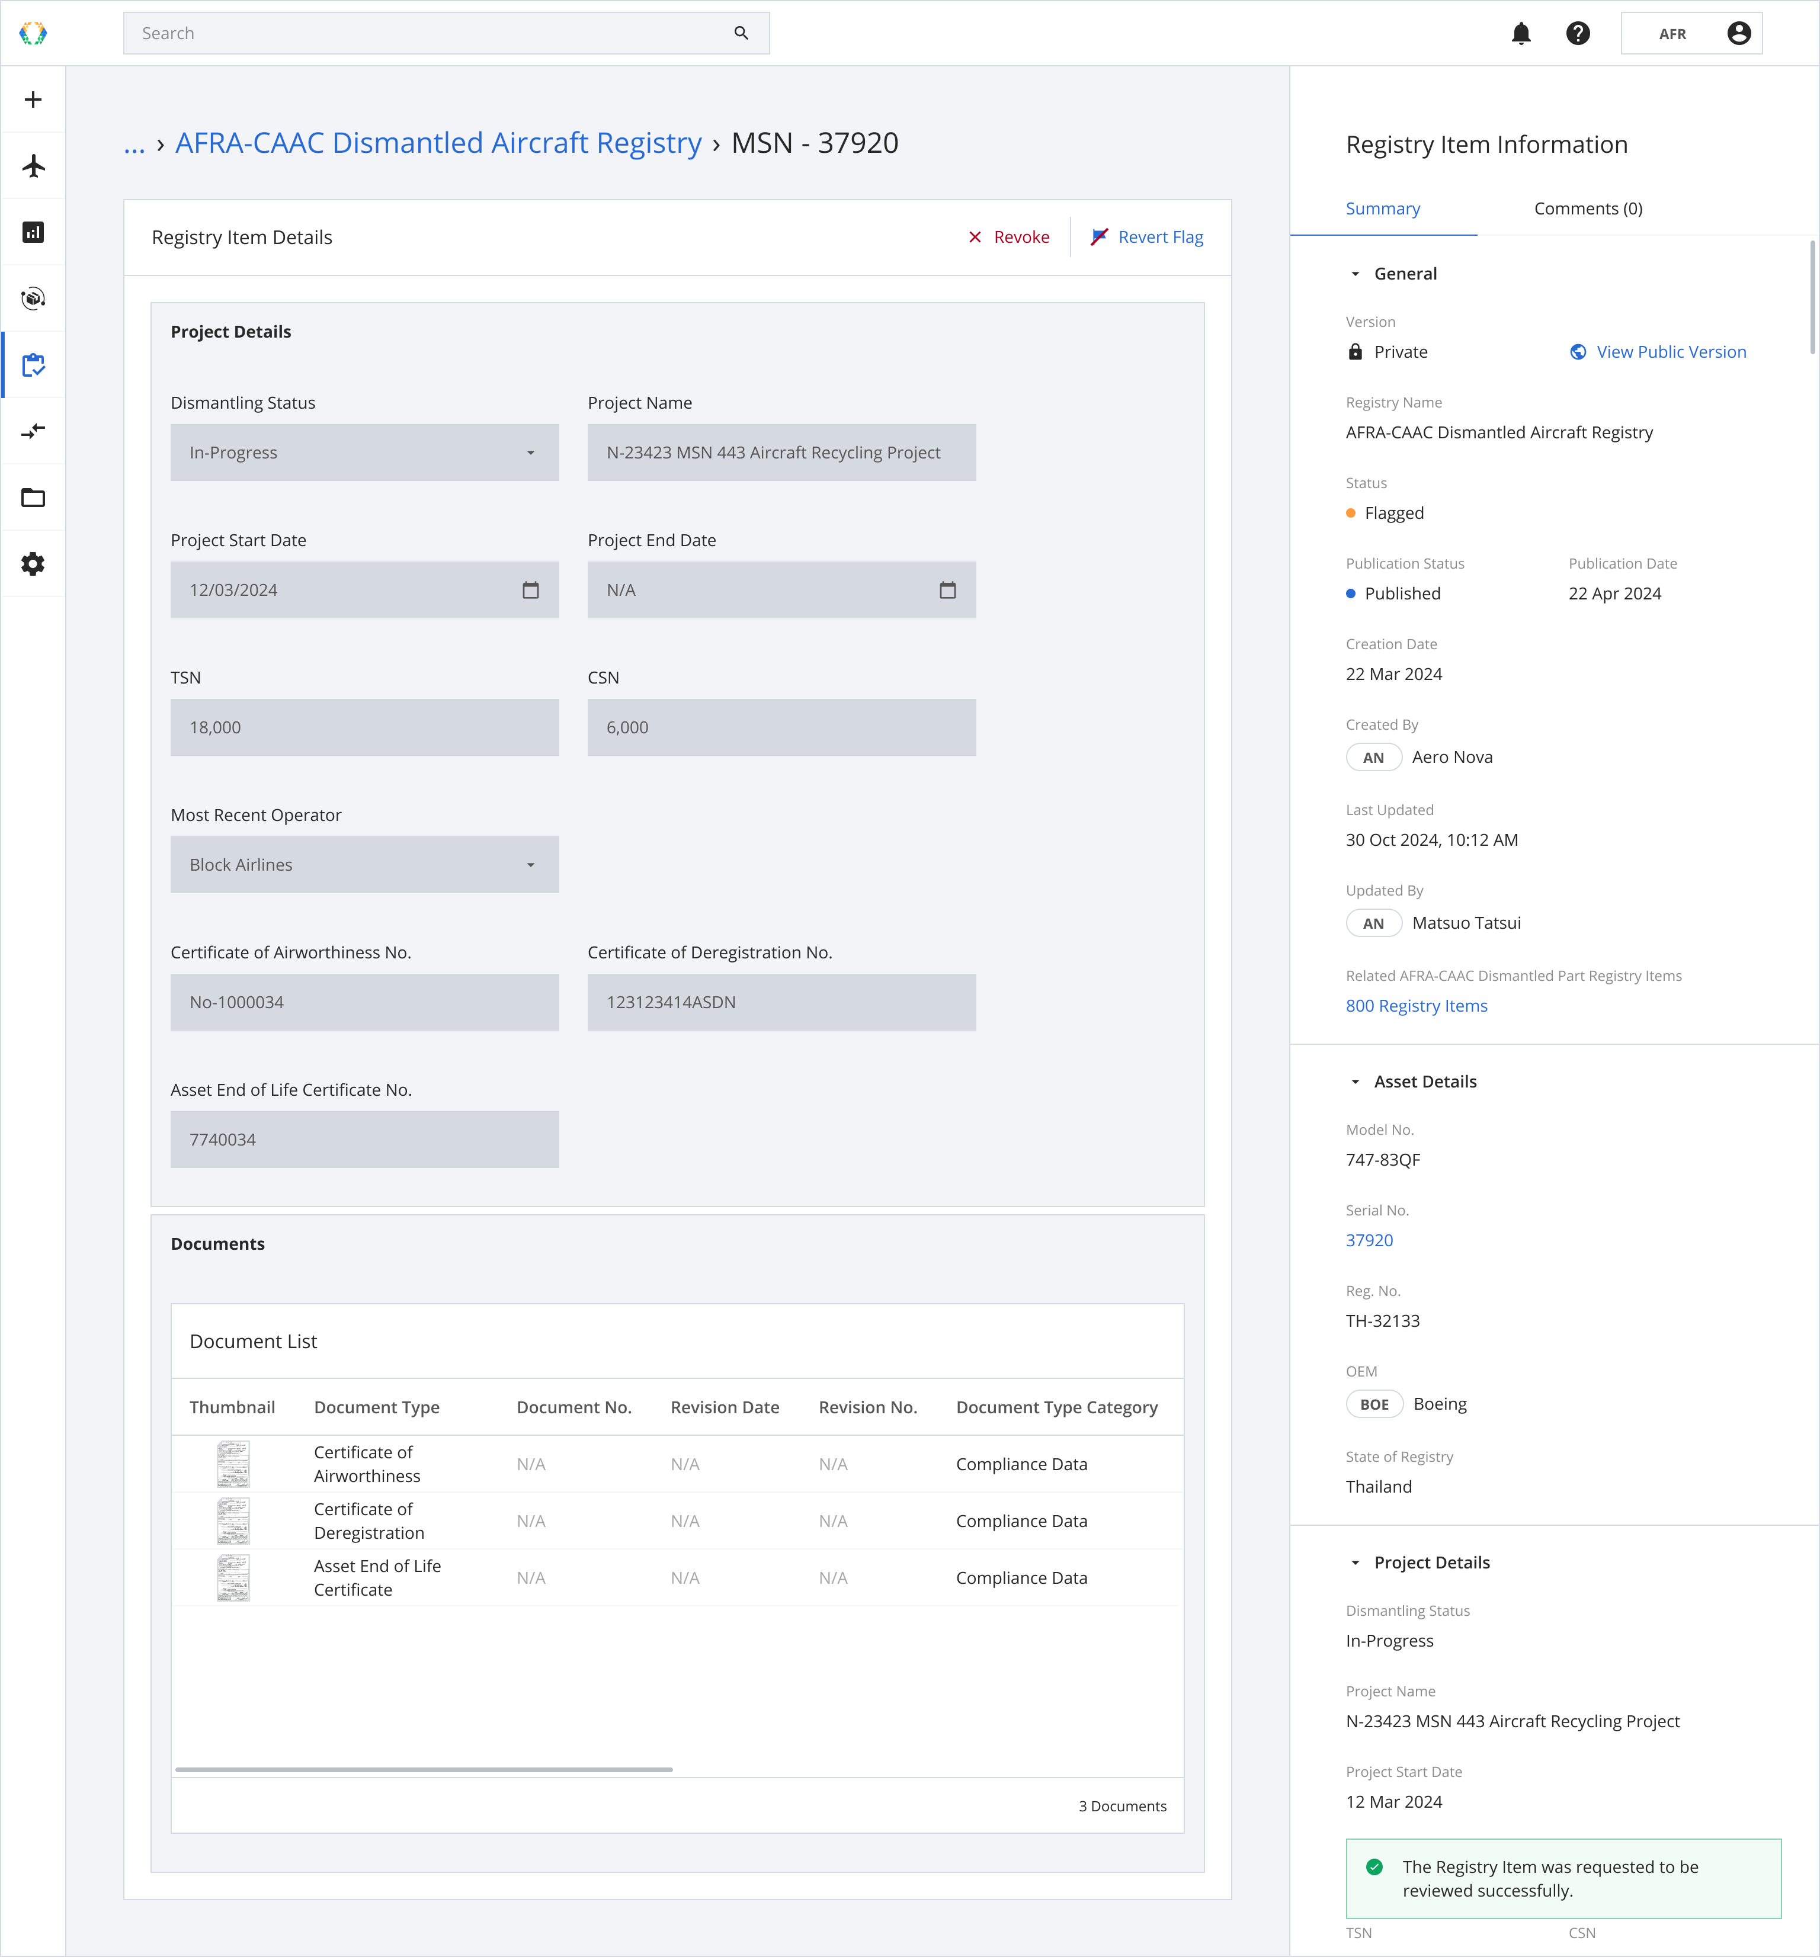Screen dimensions: 1820x1957
Task: Open the notifications bell
Action: pos(1521,34)
